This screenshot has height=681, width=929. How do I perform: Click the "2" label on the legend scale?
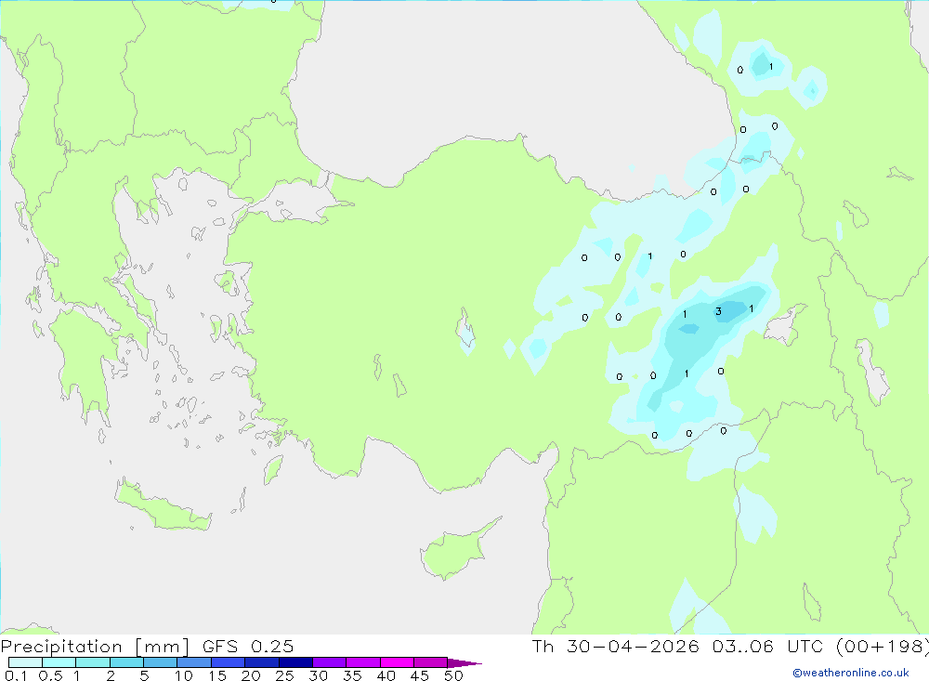click(x=111, y=675)
